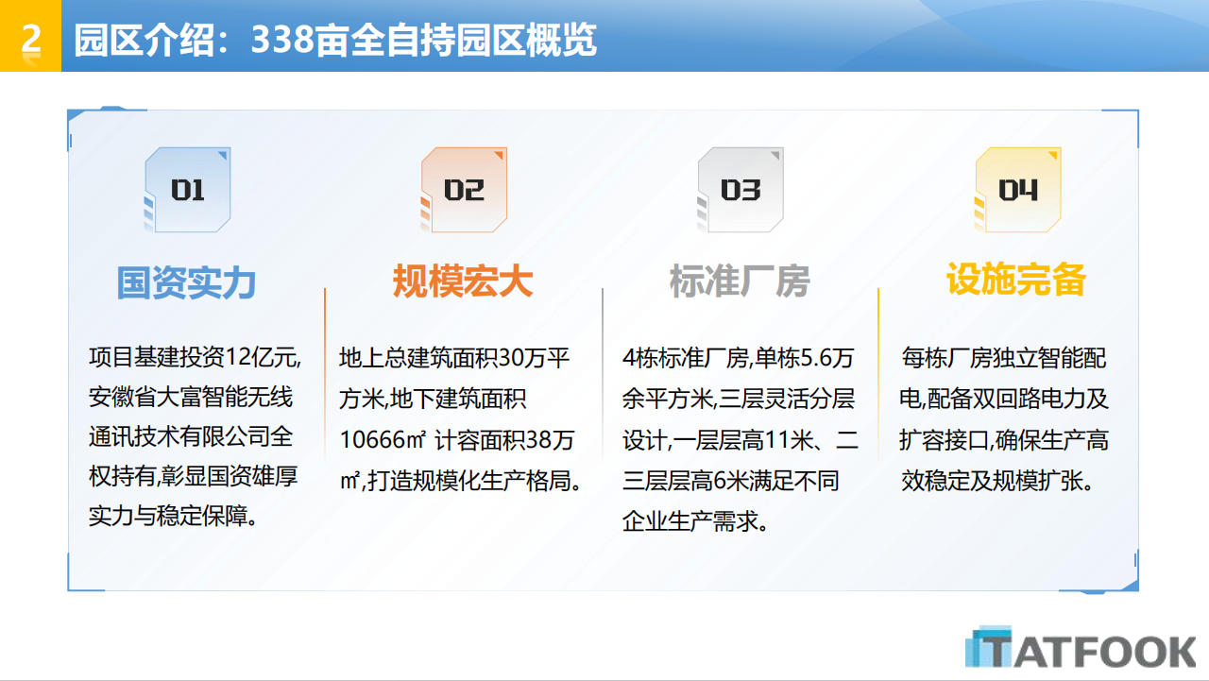Select the paragraph starting 4栋标准厂房
The width and height of the screenshot is (1209, 681).
coord(740,439)
